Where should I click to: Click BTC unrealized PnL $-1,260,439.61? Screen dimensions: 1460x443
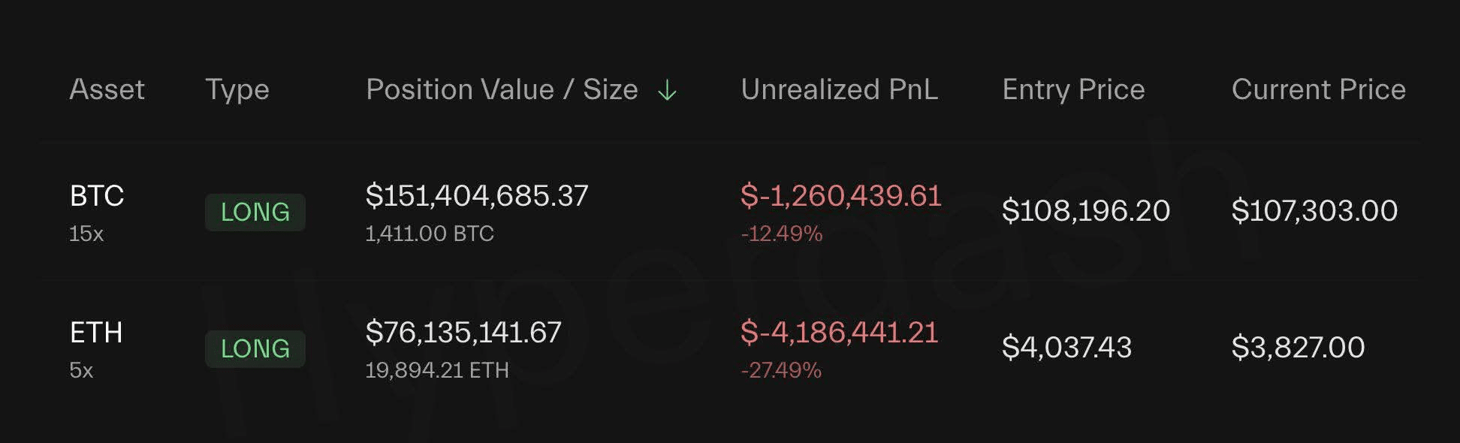840,196
